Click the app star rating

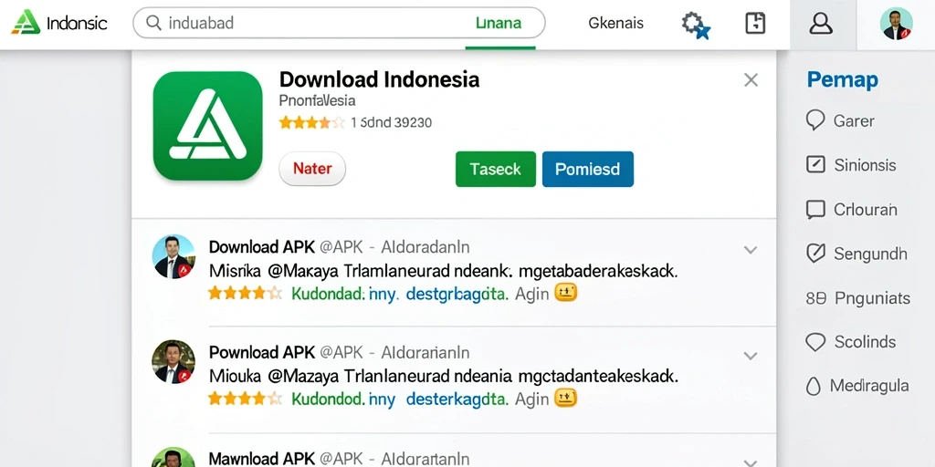coord(312,123)
